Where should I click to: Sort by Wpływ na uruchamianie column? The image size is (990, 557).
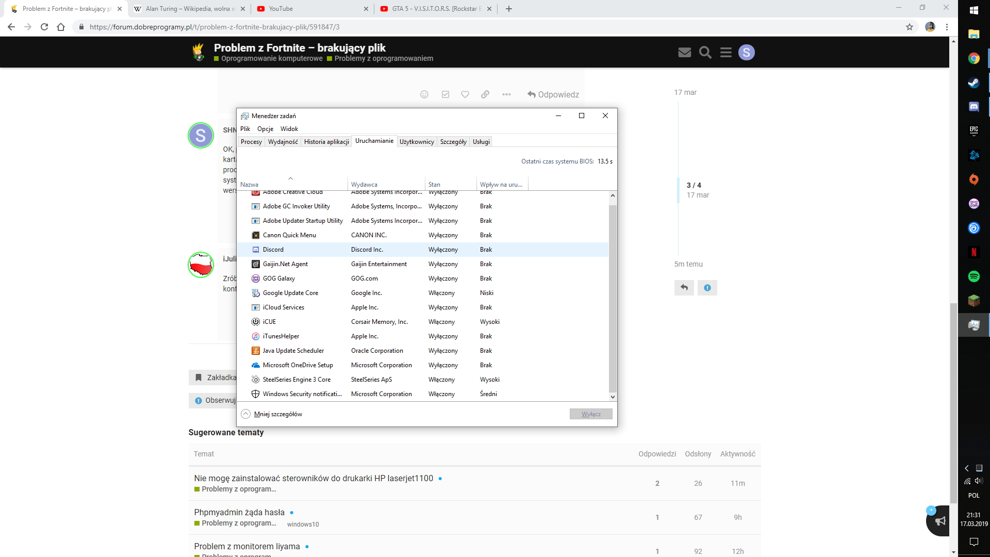pos(502,184)
